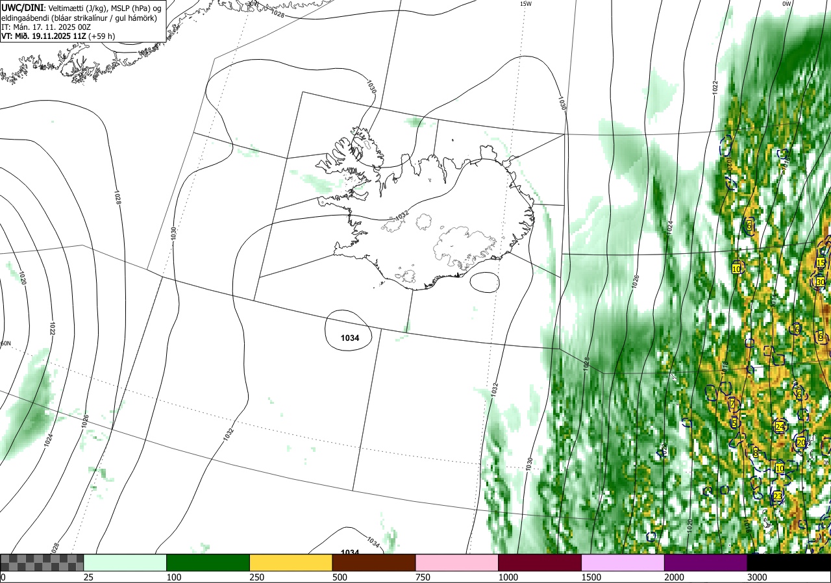
Task: Click the yellow lightning maximum label "15"
Action: point(821,262)
